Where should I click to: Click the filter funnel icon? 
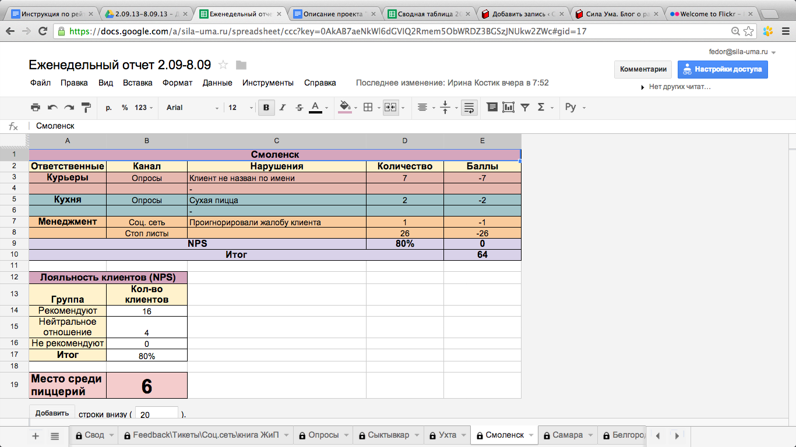[524, 107]
